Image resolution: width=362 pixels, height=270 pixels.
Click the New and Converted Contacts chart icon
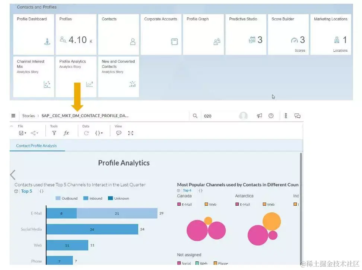133,84
